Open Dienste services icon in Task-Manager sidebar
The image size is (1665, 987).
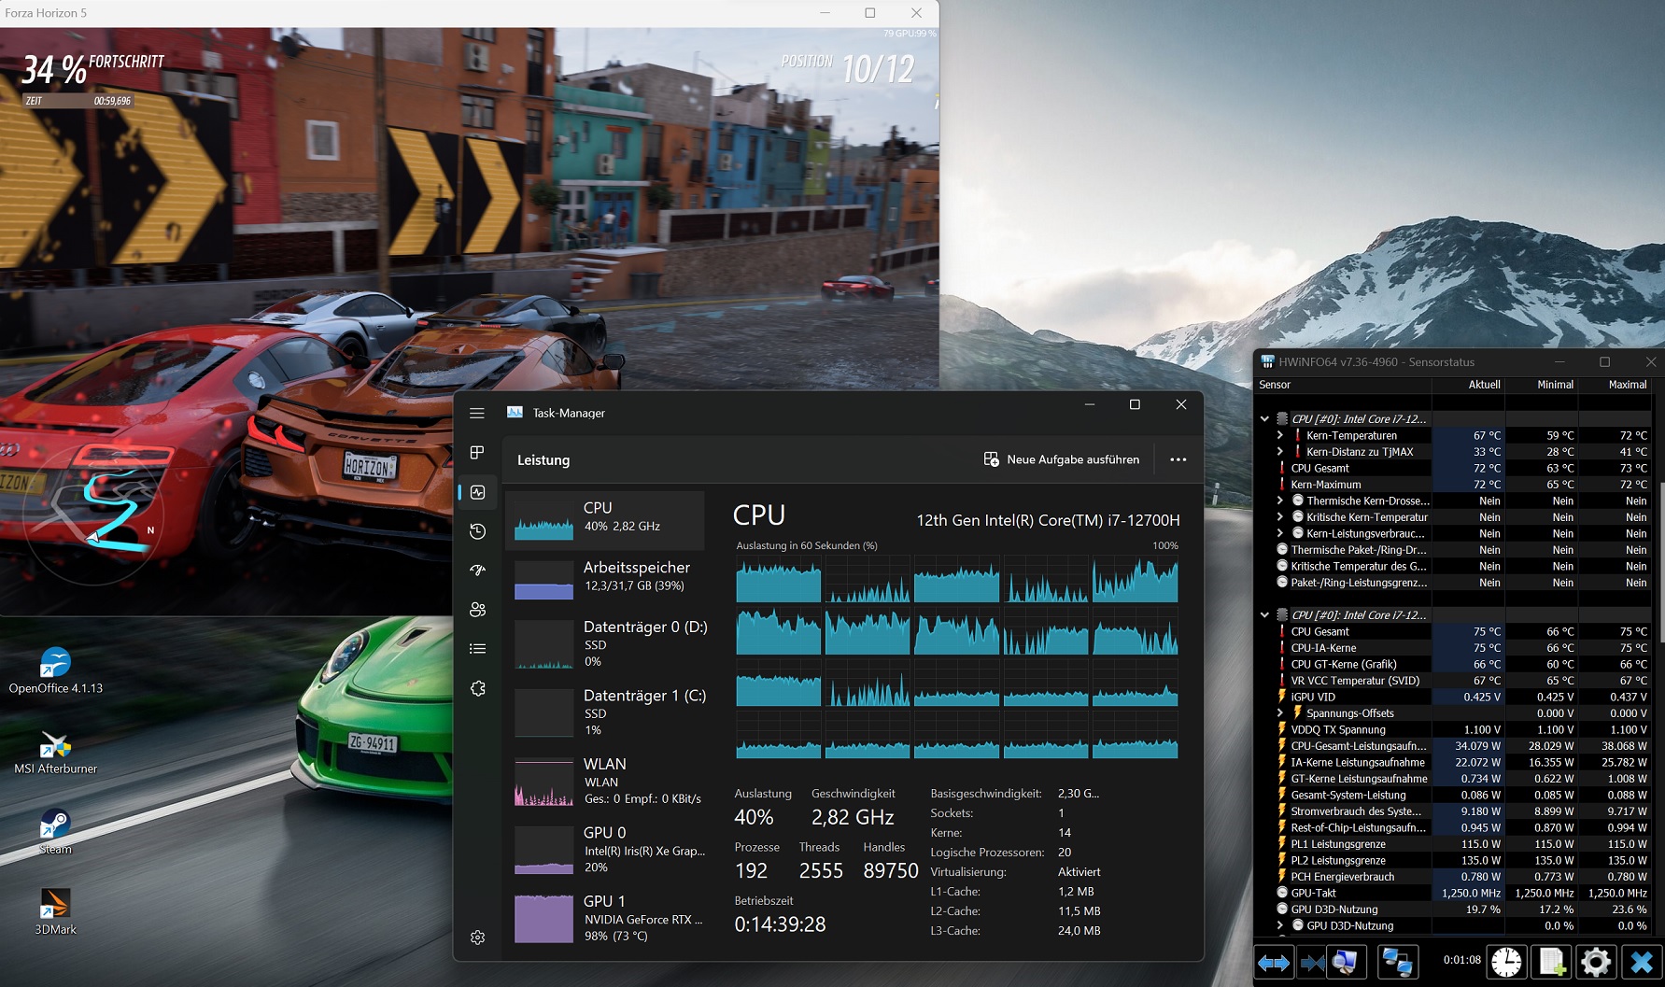[x=477, y=688]
